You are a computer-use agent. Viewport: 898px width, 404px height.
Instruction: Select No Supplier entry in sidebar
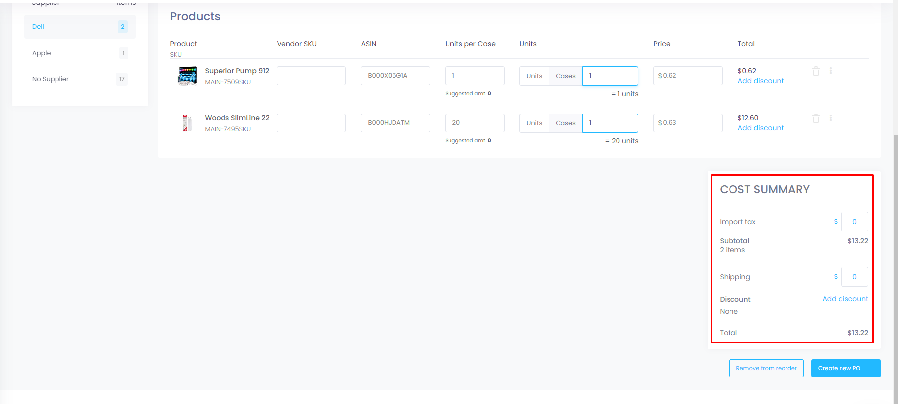pos(80,79)
